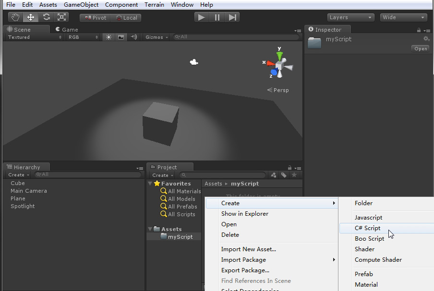Viewport: 434px width, 291px height.
Task: Click Create button in Hierarchy panel
Action: pos(18,175)
